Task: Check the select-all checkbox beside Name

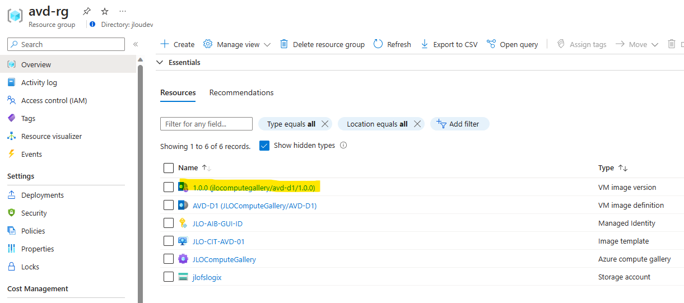Action: point(169,168)
